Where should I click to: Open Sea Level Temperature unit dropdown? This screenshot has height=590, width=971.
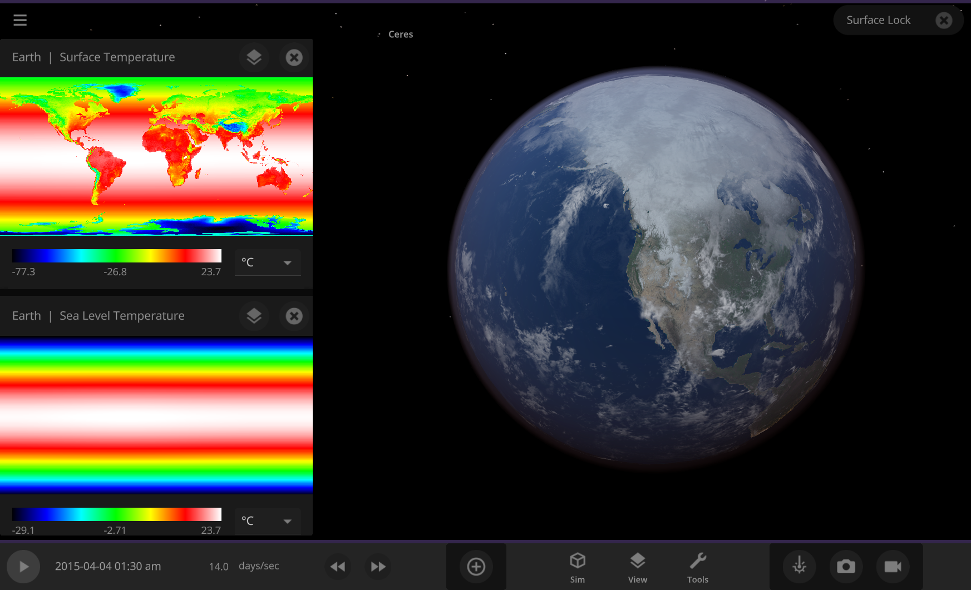(268, 521)
